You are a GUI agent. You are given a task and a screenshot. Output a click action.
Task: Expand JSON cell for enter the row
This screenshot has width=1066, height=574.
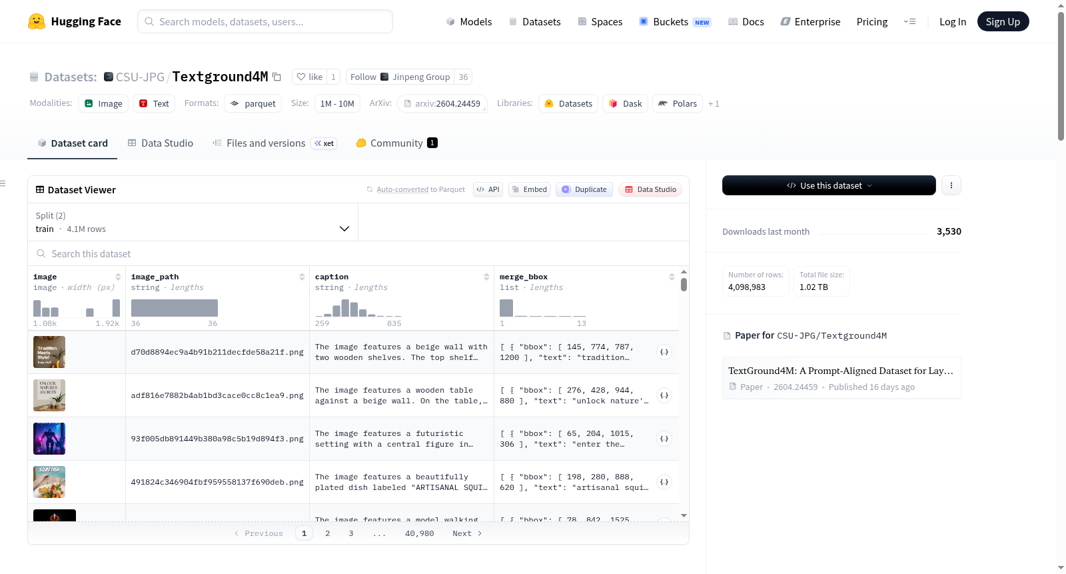pos(664,439)
